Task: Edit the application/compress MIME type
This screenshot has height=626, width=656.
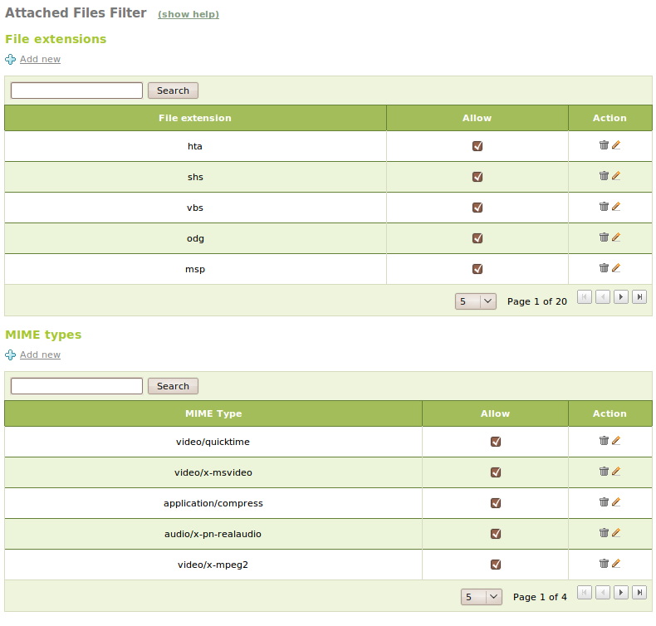Action: (x=616, y=502)
